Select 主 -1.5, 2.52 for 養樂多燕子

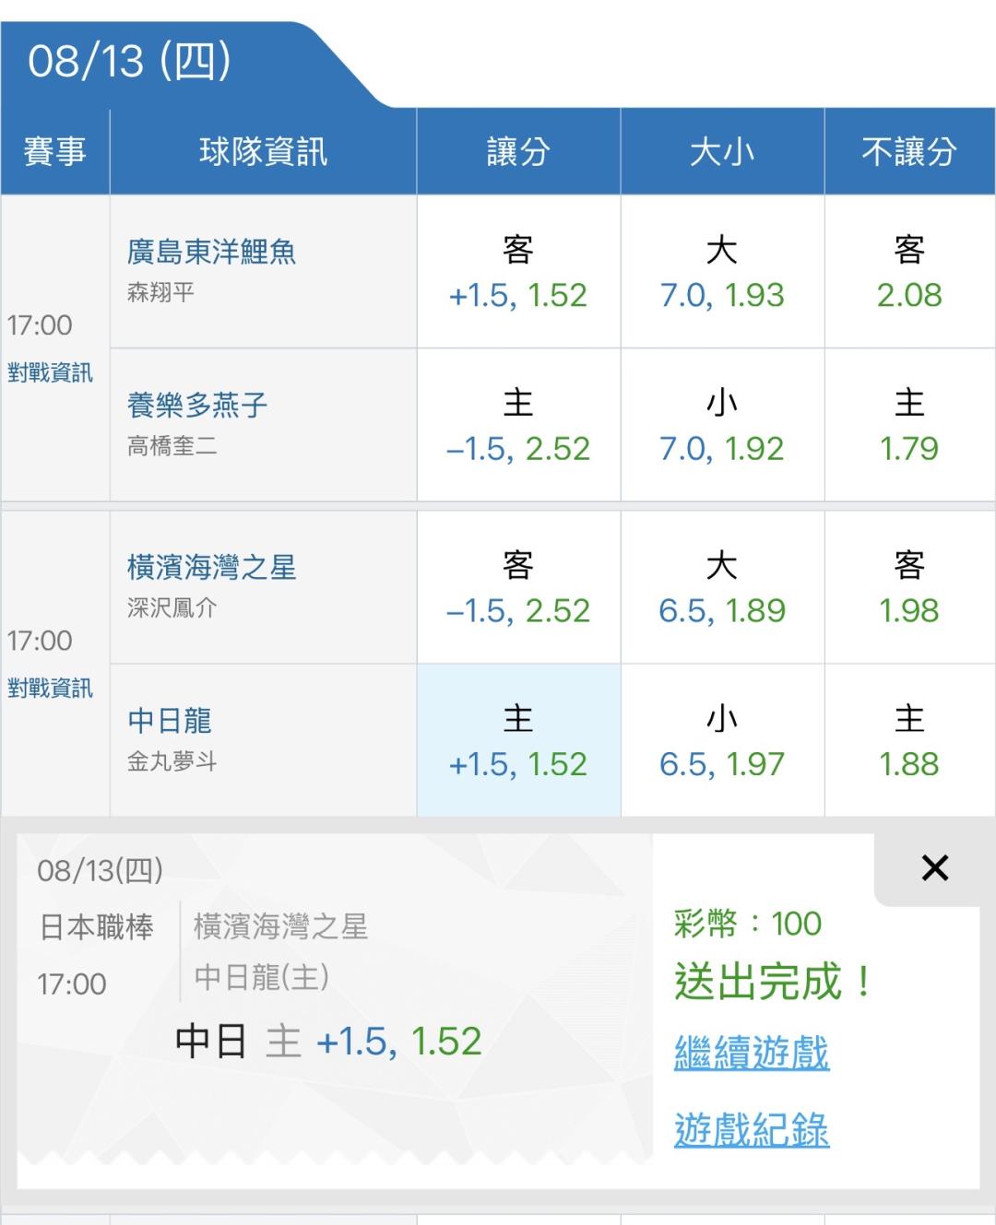(x=518, y=425)
